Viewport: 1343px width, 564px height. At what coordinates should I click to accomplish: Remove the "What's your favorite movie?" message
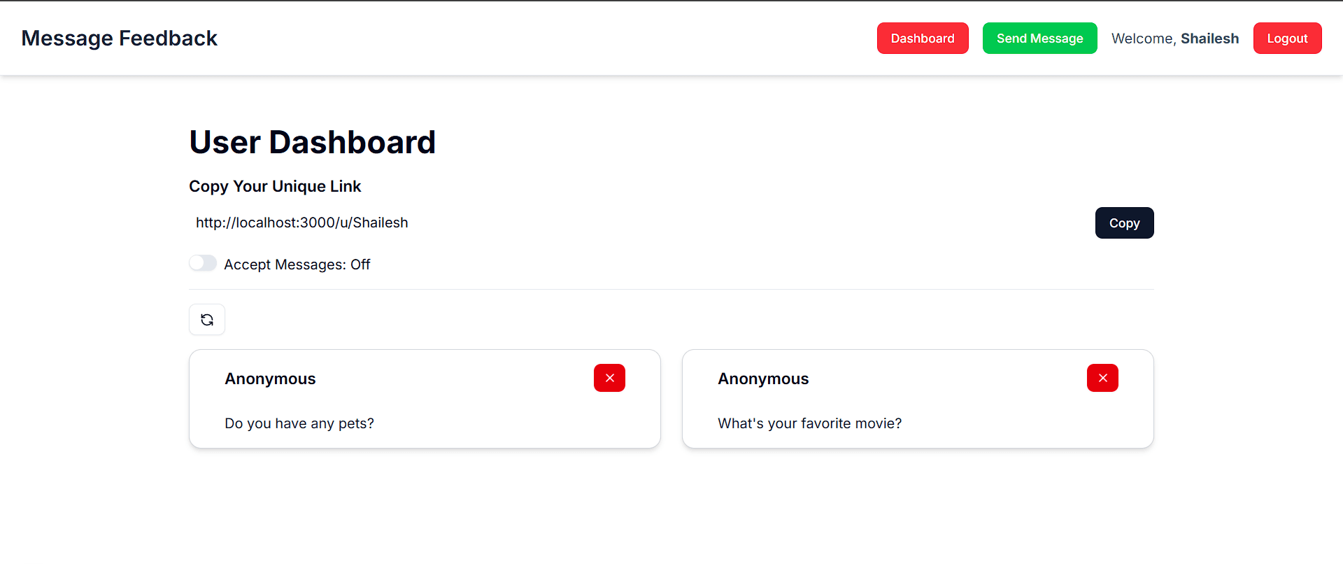pos(1102,378)
